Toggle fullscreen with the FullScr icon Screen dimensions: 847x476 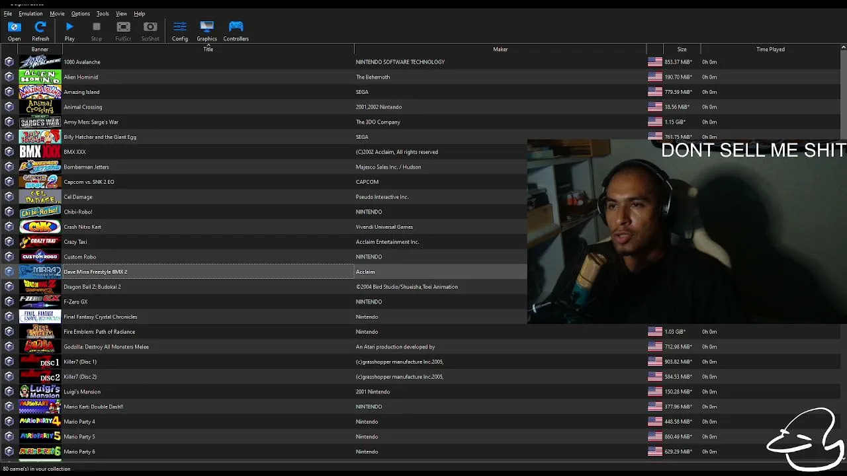click(123, 30)
